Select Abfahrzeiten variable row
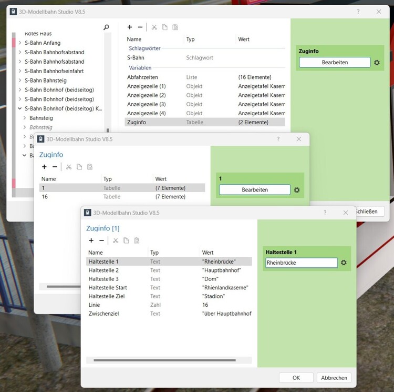This screenshot has width=394, height=392. point(205,77)
